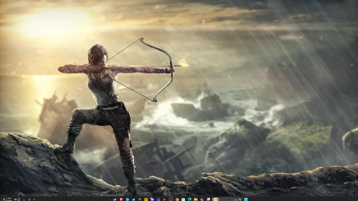Open the Microsoft Store app
This screenshot has width=358, height=201.
[183, 199]
